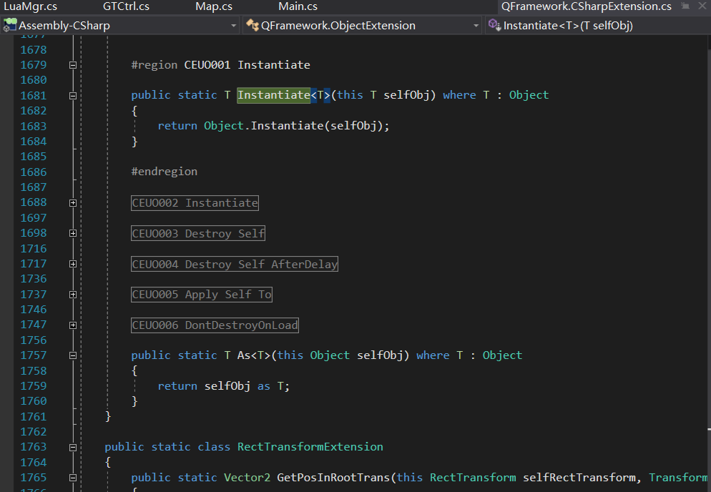
Task: Expand the CEUO004 Destroy Self AfterDelay toggle
Action: point(72,264)
